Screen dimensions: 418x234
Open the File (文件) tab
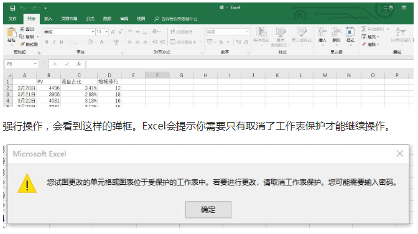[12, 19]
